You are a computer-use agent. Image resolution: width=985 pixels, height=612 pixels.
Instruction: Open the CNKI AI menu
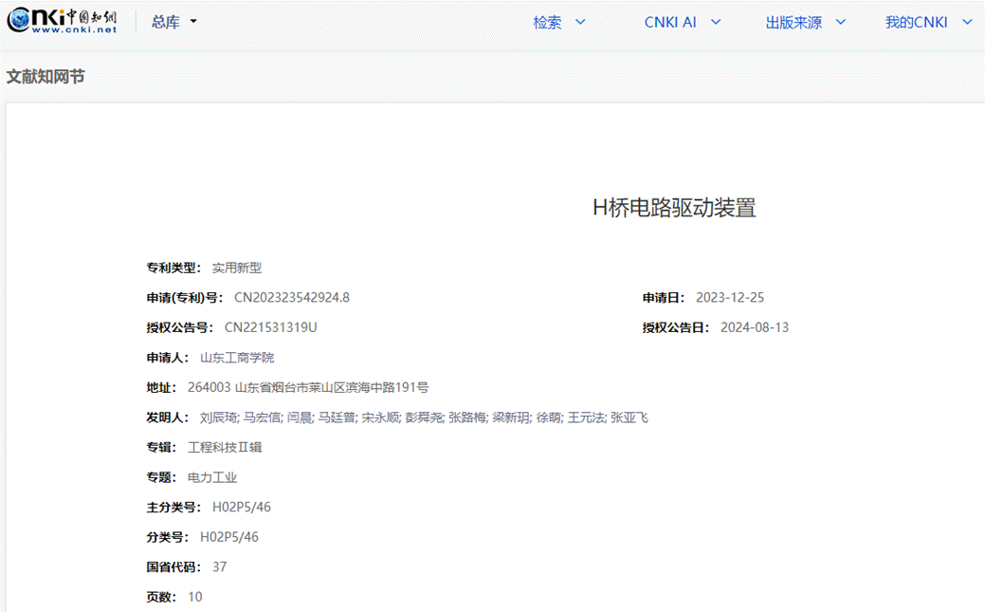point(670,23)
